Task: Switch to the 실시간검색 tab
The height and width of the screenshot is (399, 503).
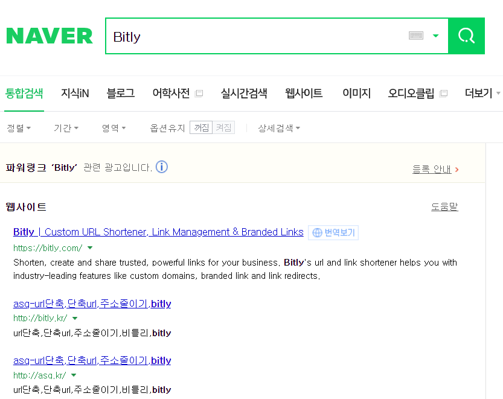Action: click(x=244, y=94)
